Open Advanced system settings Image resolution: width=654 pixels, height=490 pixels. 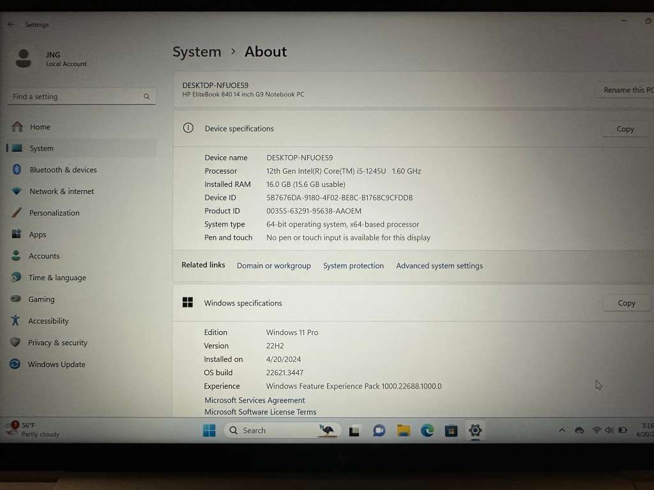point(439,265)
